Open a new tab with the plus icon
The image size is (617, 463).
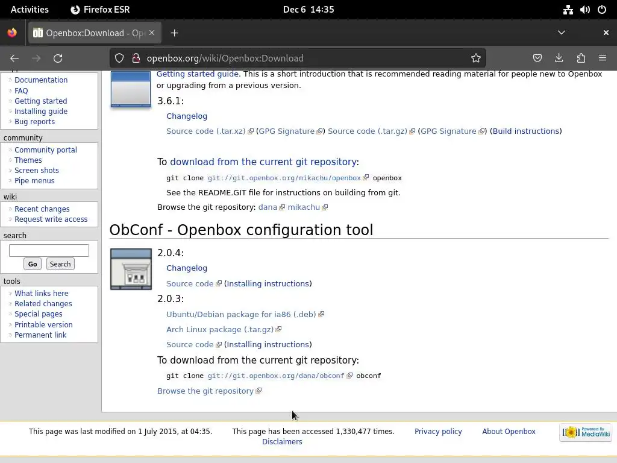[174, 33]
